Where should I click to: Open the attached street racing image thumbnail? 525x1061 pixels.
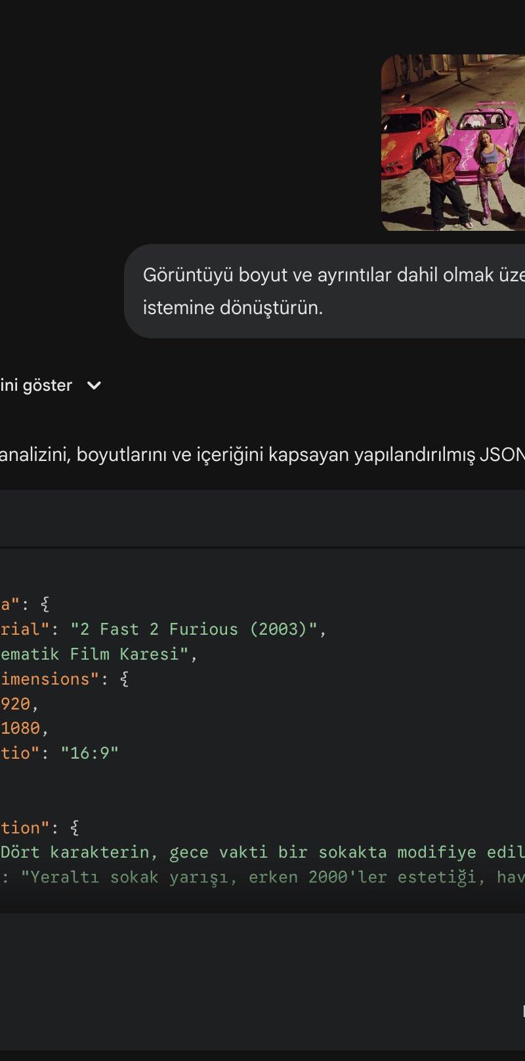tap(453, 142)
